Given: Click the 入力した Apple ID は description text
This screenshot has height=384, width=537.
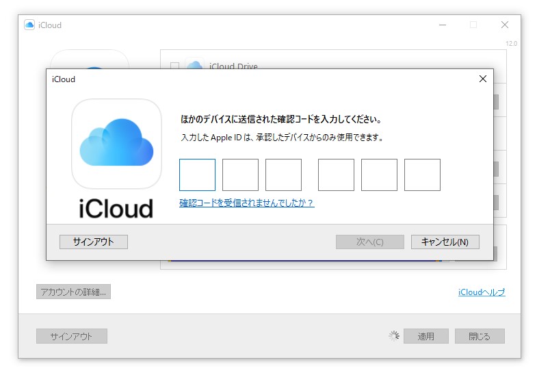Looking at the screenshot, I should (282, 138).
